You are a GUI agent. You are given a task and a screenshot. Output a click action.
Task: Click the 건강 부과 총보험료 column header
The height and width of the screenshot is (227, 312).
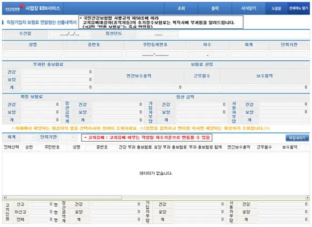(x=135, y=147)
